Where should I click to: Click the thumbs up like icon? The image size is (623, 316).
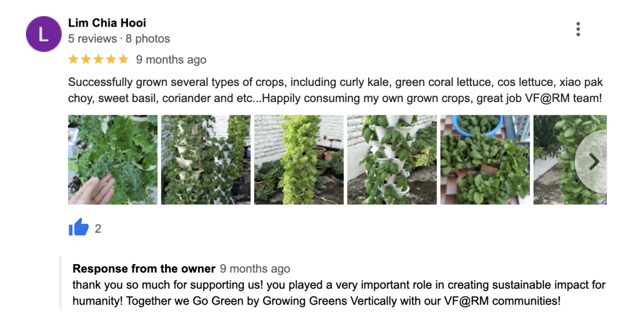78,228
